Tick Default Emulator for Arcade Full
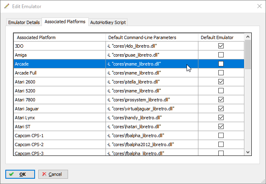 coord(221,73)
